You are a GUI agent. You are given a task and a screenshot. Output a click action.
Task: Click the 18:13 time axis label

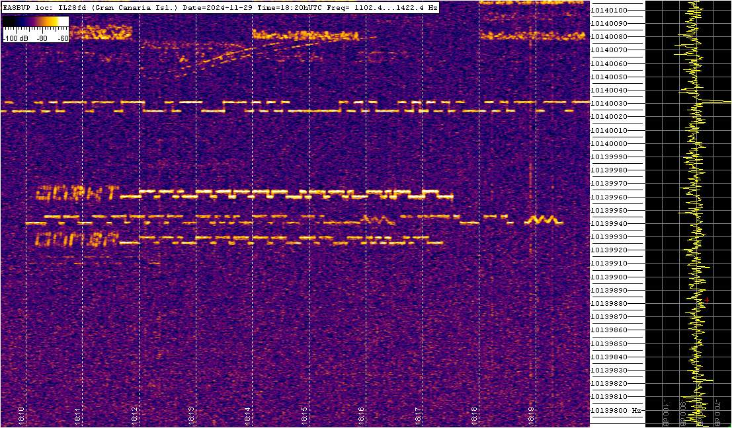point(192,415)
